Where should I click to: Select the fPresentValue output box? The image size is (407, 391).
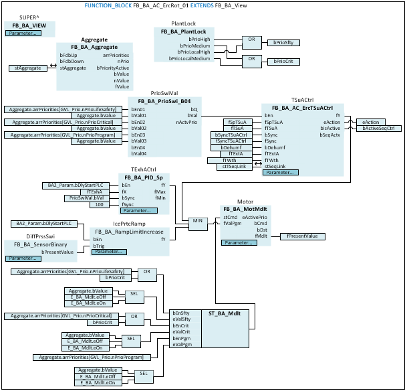point(302,236)
